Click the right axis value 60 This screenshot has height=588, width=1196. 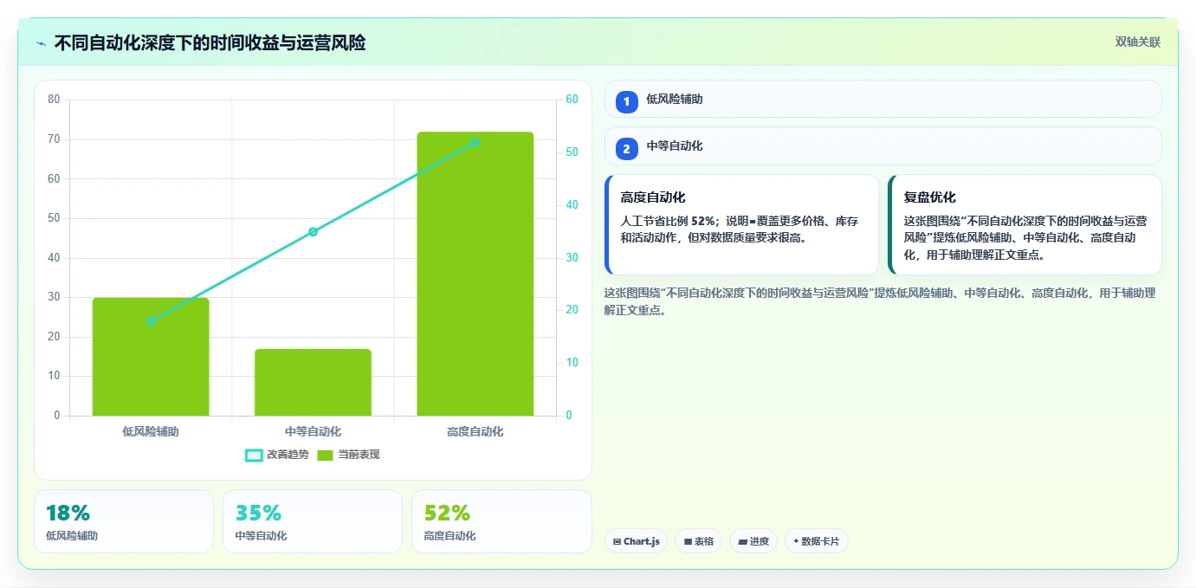[x=572, y=100]
